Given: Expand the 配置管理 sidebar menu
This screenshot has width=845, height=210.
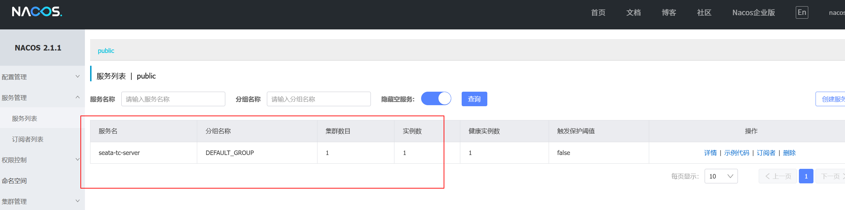Looking at the screenshot, I should pyautogui.click(x=42, y=77).
